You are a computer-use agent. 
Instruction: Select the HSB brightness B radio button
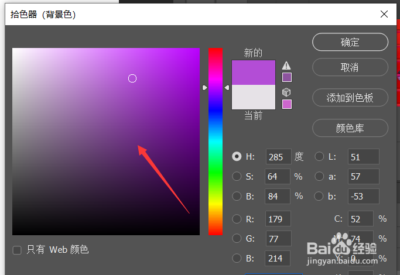tap(237, 196)
